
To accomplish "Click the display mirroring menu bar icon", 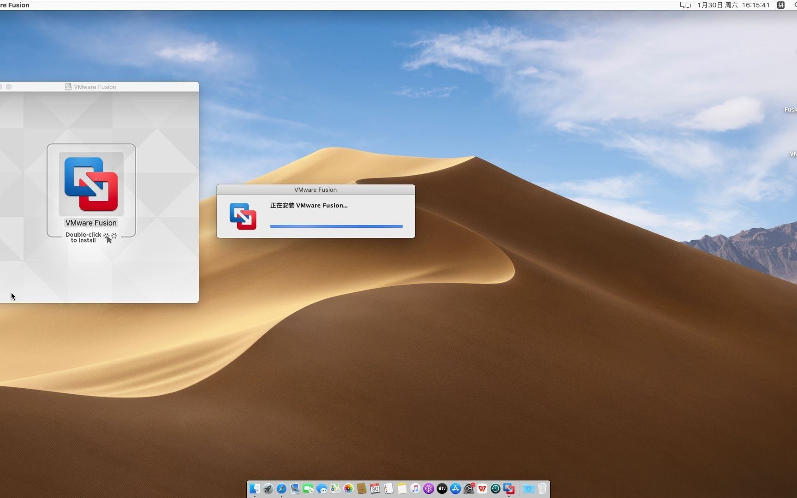I will 685,5.
